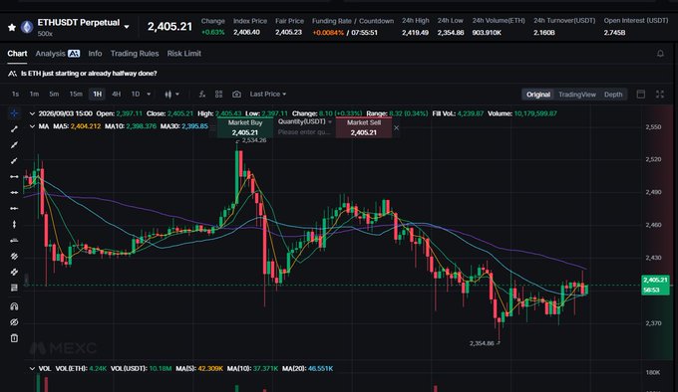
Task: Switch chart to Original view
Action: pos(537,94)
